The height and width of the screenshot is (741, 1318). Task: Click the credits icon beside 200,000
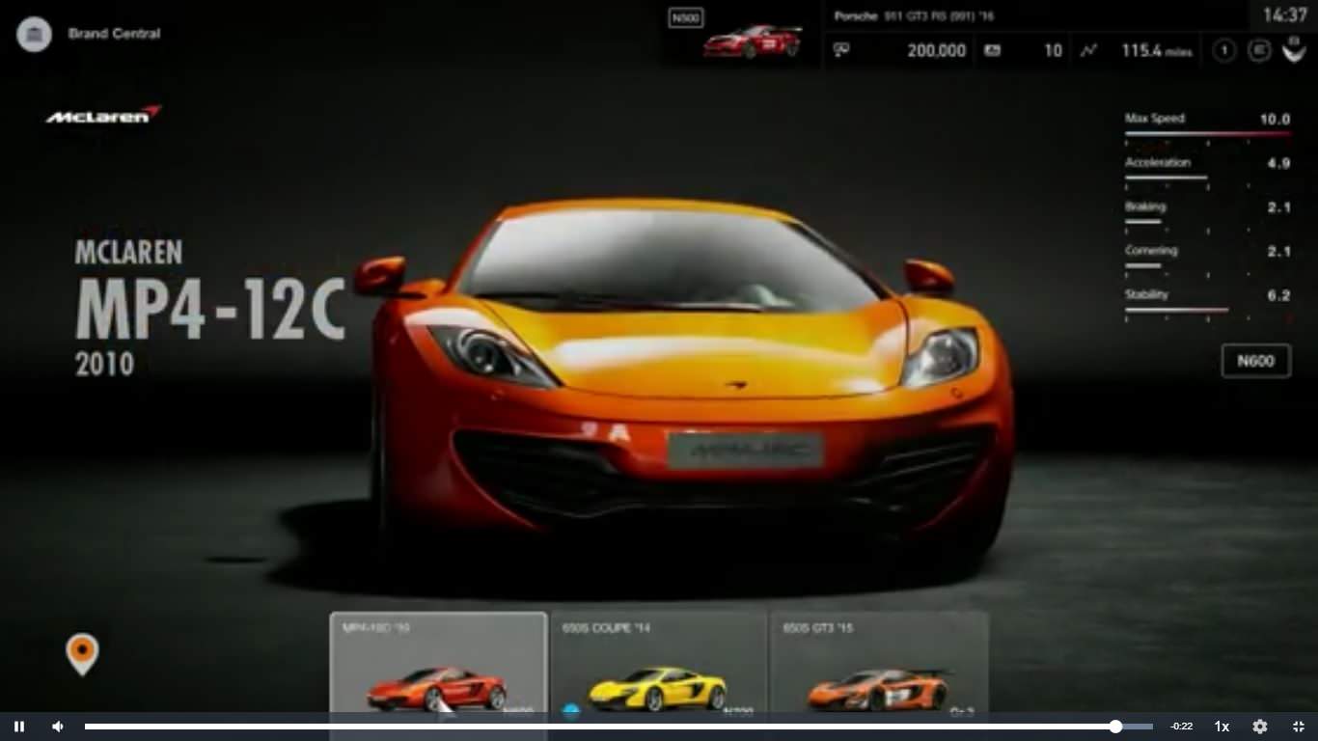pos(841,50)
